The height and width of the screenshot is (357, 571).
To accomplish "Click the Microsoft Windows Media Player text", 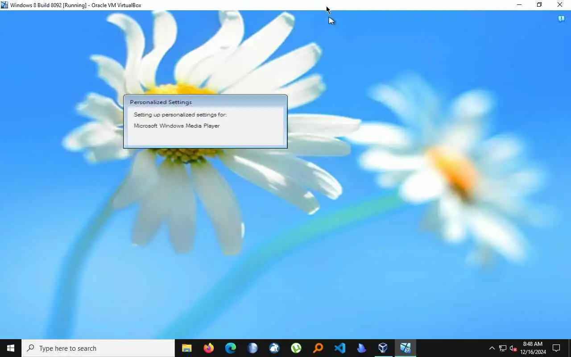I will 177,126.
